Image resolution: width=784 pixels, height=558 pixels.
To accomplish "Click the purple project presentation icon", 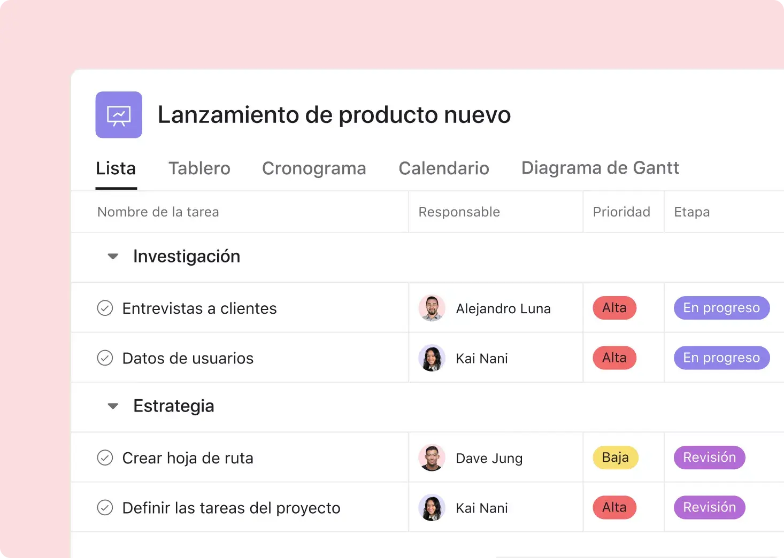I will 119,115.
